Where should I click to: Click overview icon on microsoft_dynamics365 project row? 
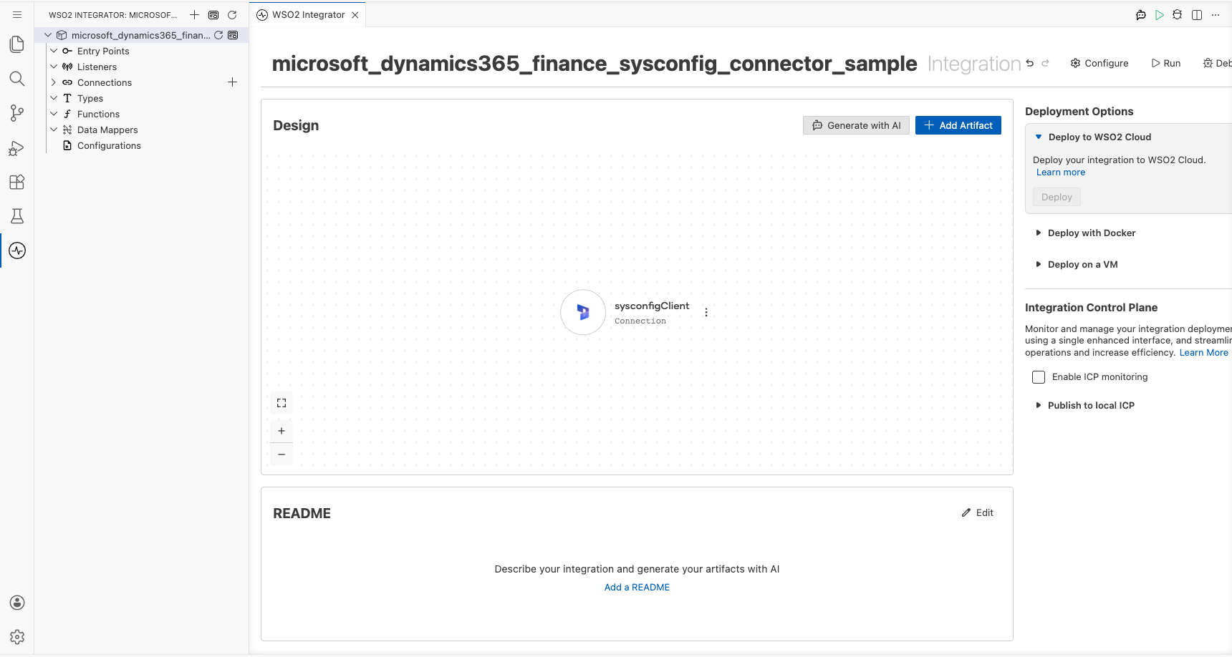click(233, 35)
